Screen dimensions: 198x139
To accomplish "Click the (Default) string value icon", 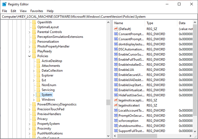I will click(x=116, y=29).
